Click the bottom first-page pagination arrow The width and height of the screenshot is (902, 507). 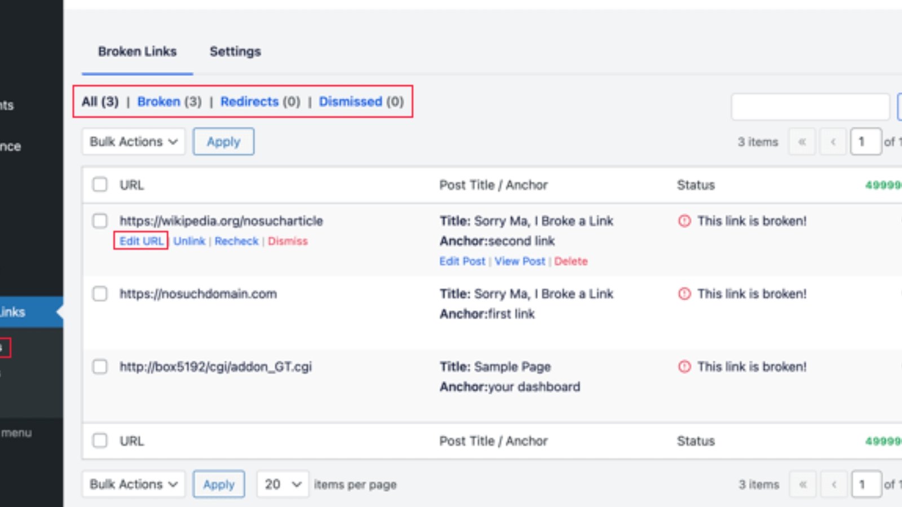pos(803,484)
